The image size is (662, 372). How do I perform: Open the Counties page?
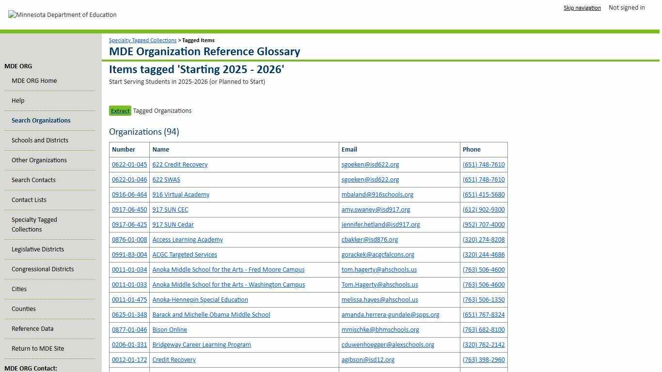[23, 309]
